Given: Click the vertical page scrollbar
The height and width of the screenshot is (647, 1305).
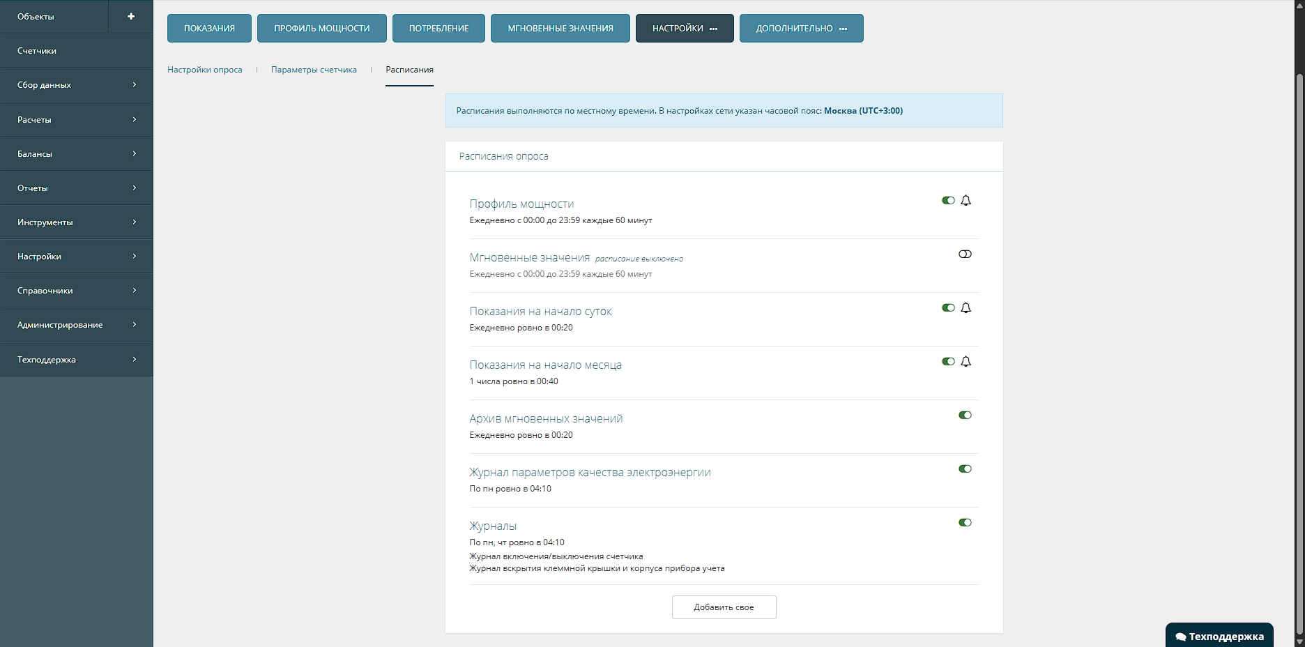Looking at the screenshot, I should tap(1299, 349).
